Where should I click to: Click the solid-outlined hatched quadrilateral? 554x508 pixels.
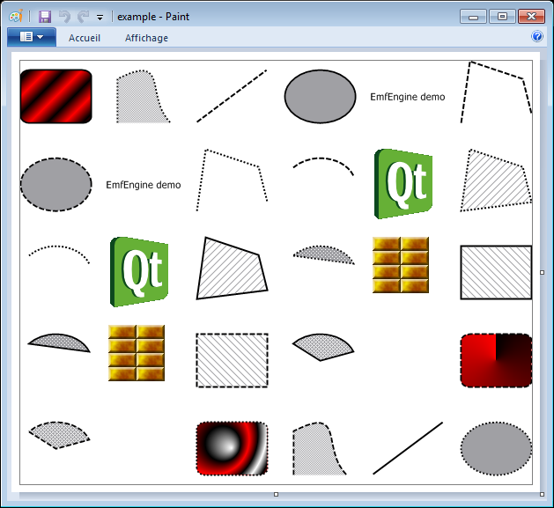pos(233,269)
